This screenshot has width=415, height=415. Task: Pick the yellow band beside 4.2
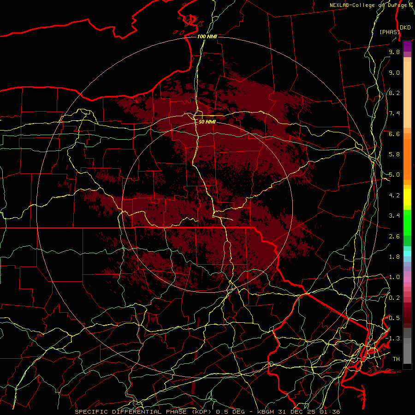point(407,197)
